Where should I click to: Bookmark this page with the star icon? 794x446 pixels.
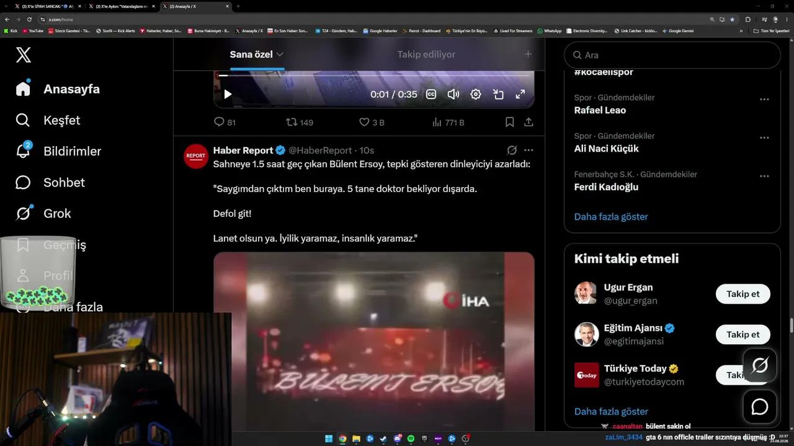tap(733, 19)
